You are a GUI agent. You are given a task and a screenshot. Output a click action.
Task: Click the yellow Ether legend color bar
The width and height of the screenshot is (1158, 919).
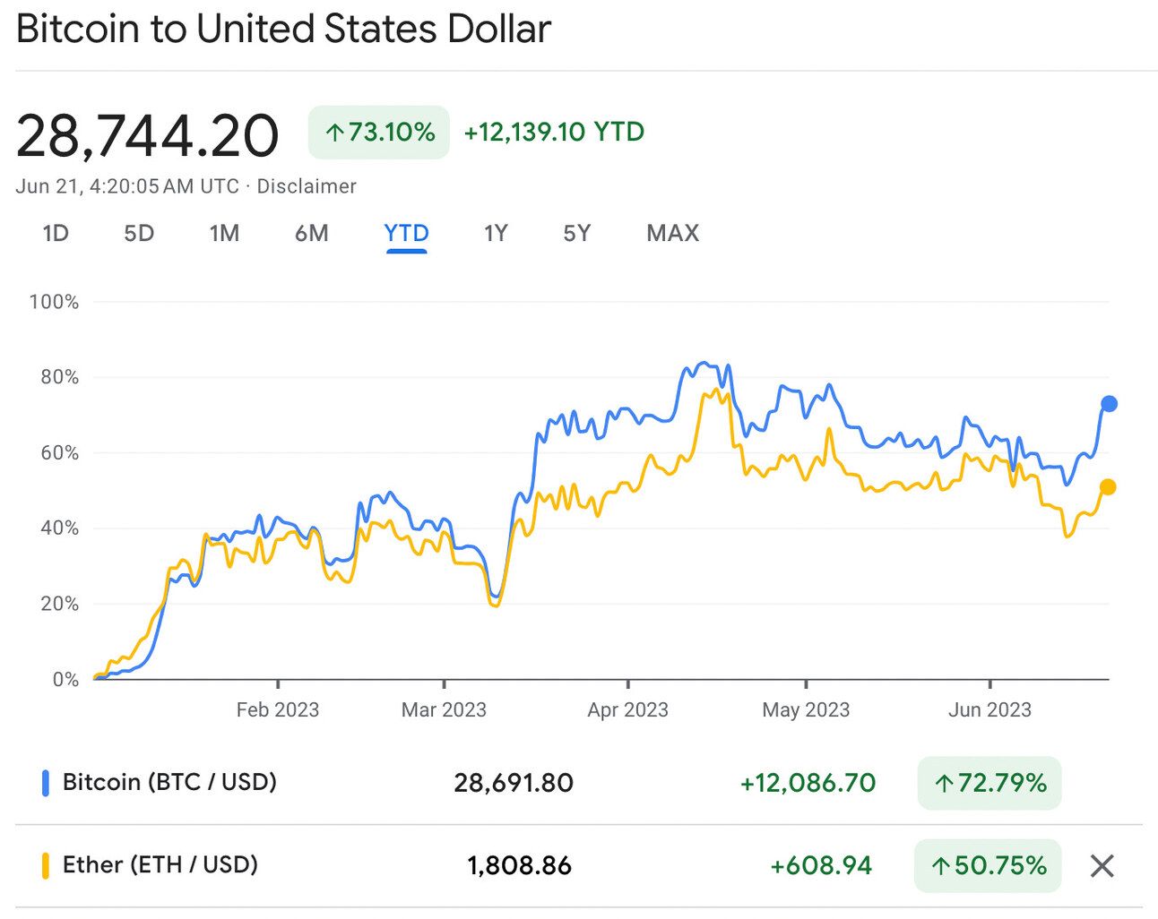click(x=46, y=865)
